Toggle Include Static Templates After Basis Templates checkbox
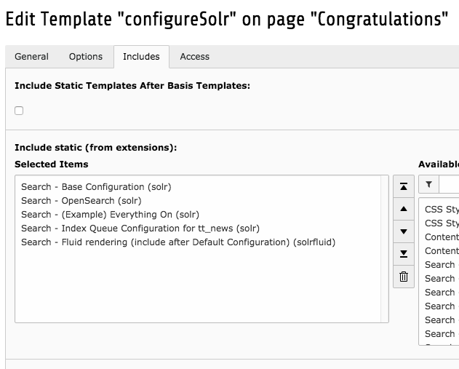This screenshot has height=369, width=459. [x=19, y=111]
